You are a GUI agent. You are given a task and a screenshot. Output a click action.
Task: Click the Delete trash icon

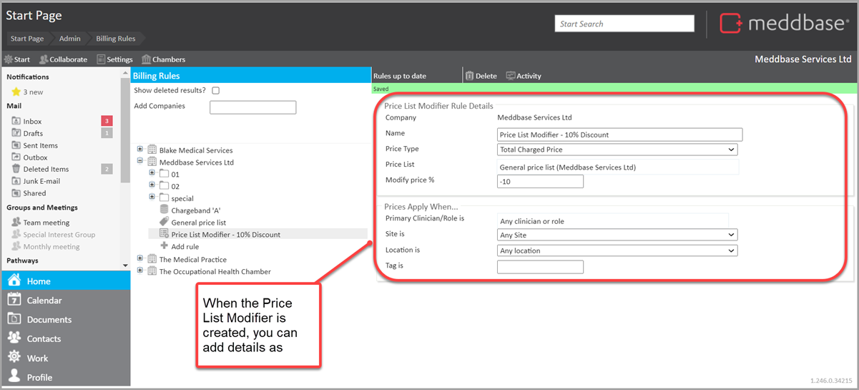469,76
